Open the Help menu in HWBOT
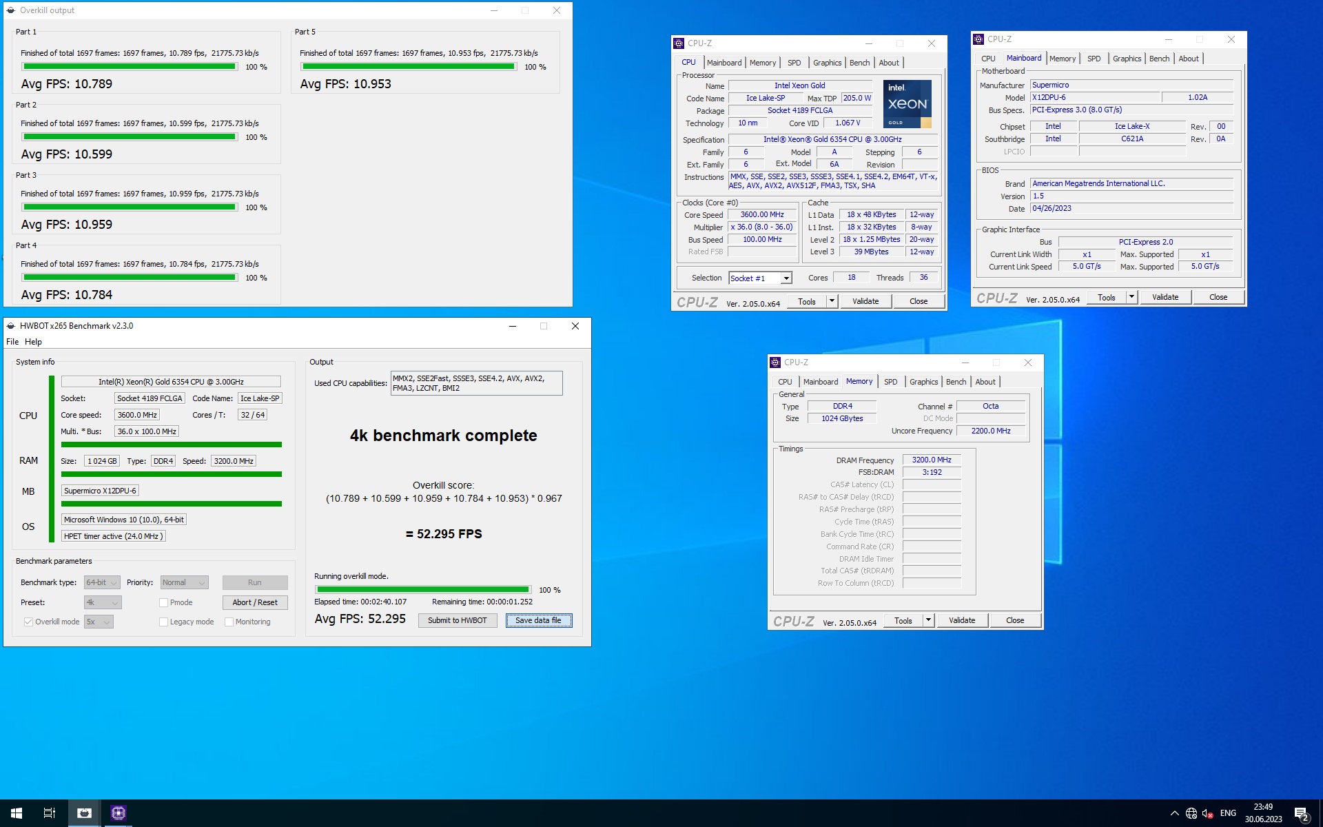This screenshot has width=1323, height=827. click(x=33, y=342)
